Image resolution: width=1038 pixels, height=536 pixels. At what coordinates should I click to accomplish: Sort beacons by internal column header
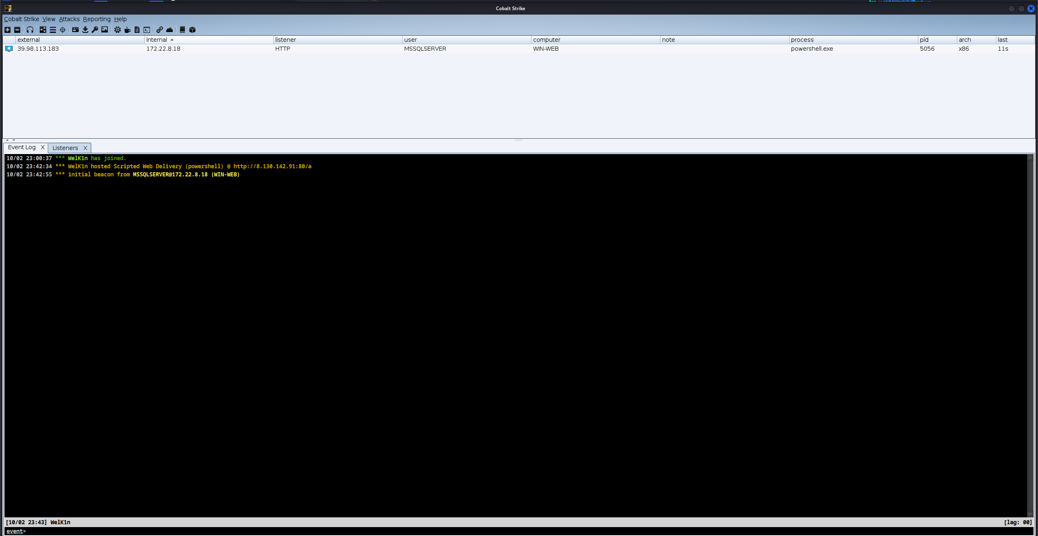[157, 40]
